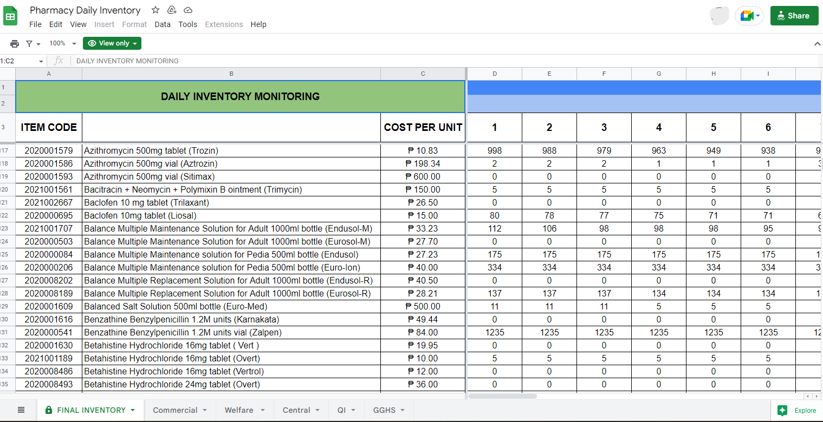Viewport: 823px width, 422px height.
Task: Open the GGHS tab menu arrow
Action: point(403,410)
